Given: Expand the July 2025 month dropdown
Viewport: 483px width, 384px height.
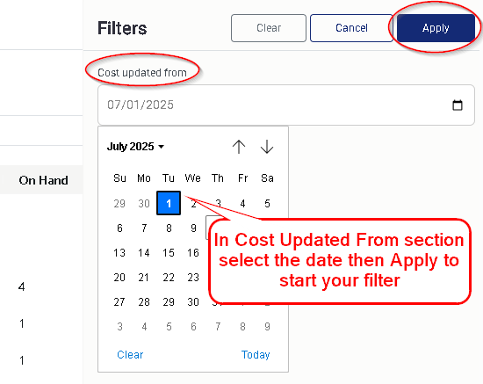Looking at the screenshot, I should pos(135,147).
